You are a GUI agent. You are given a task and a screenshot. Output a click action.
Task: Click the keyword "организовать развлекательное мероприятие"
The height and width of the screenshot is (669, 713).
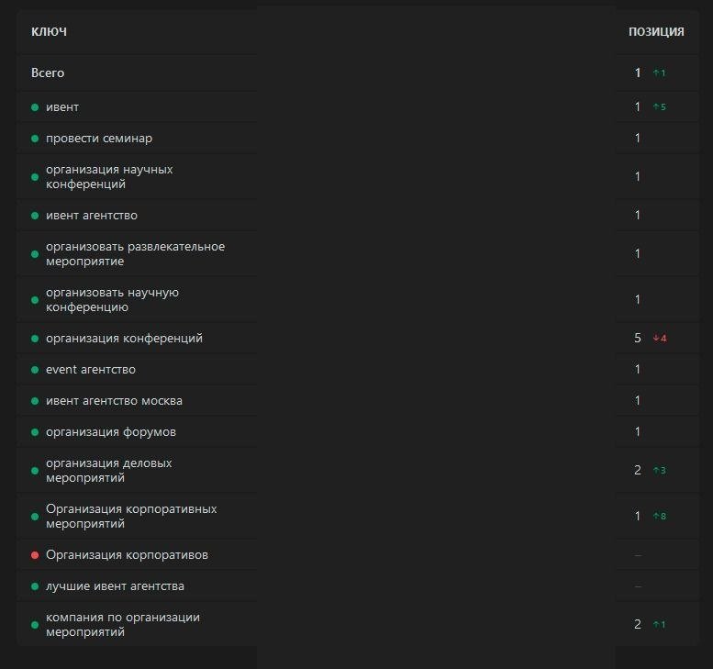click(135, 254)
